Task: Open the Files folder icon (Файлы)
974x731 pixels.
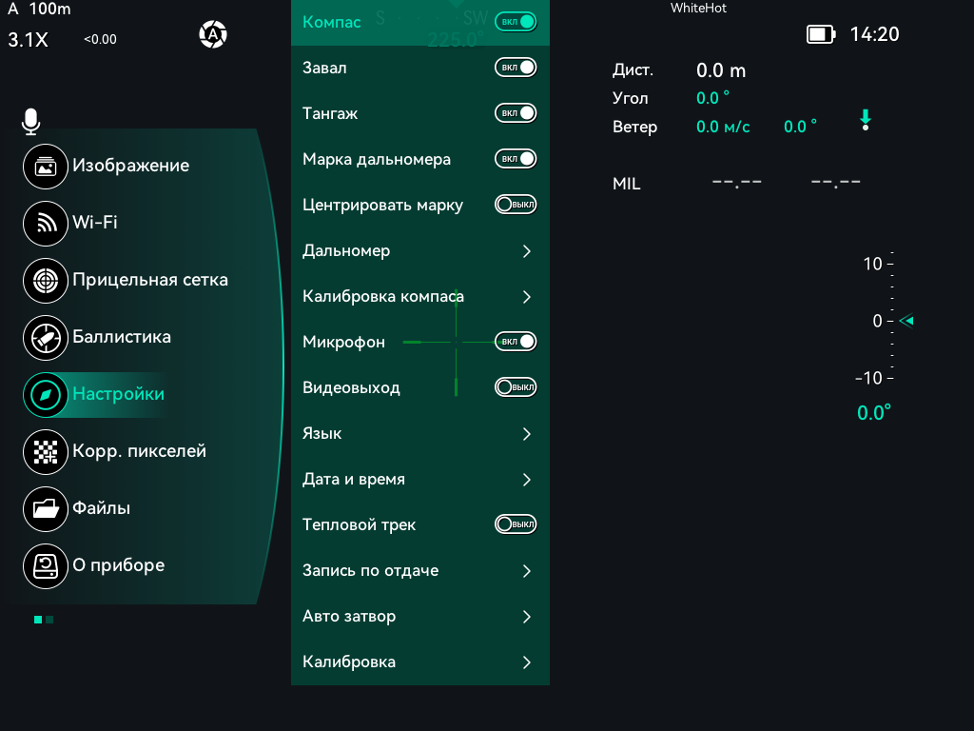Action: (x=46, y=509)
